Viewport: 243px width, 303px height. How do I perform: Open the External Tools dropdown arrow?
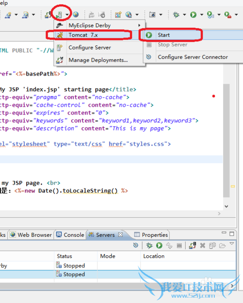click(x=236, y=15)
